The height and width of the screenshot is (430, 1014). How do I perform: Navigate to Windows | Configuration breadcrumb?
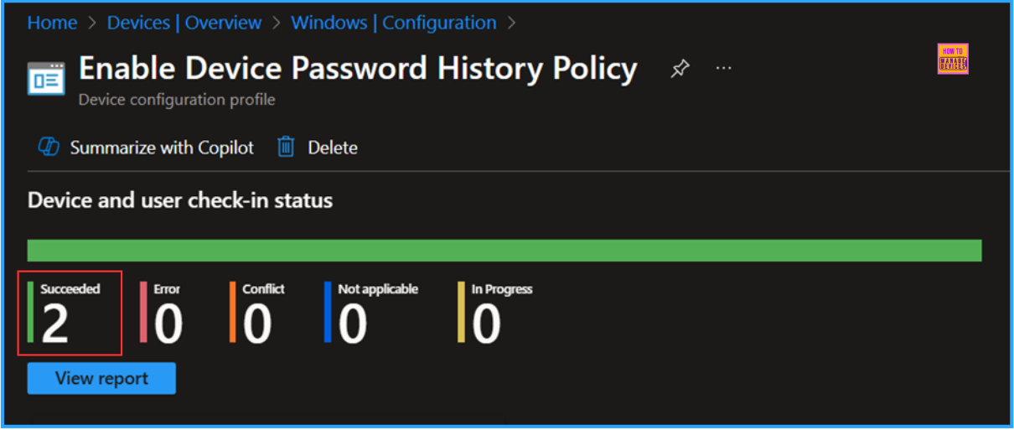(x=393, y=23)
